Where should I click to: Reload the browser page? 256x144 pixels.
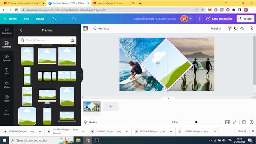[16, 10]
